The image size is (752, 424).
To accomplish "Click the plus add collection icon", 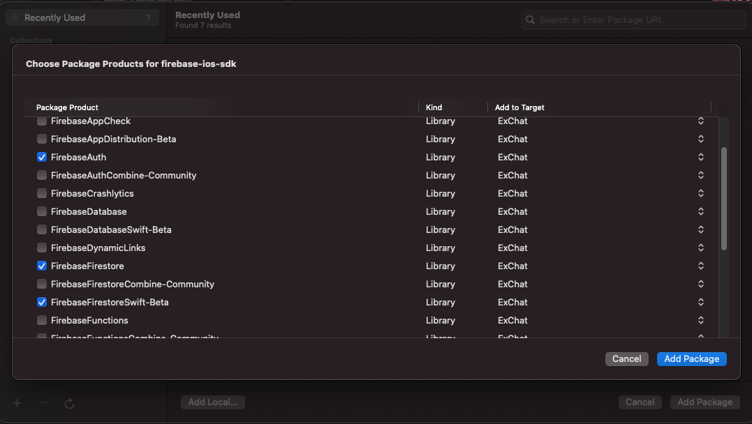I will (17, 403).
